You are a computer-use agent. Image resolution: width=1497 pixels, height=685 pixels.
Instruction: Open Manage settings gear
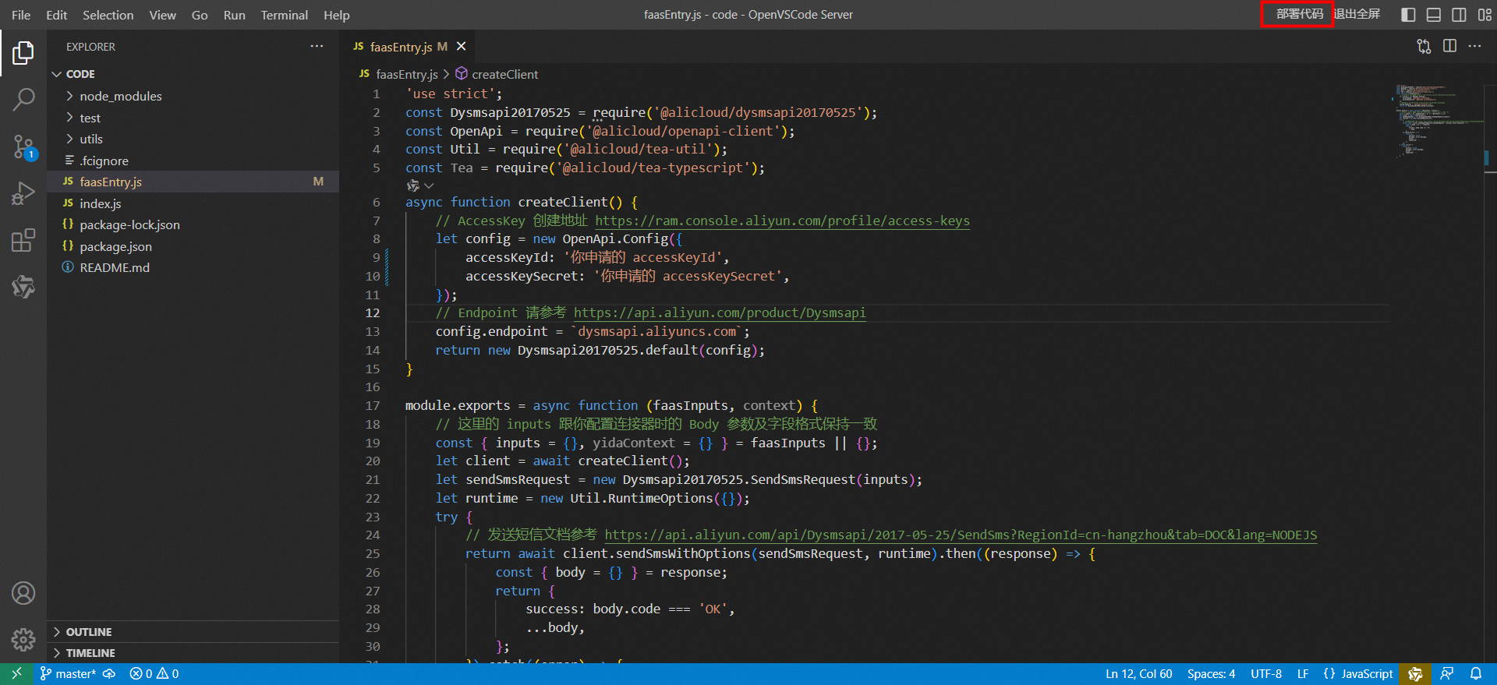(23, 640)
